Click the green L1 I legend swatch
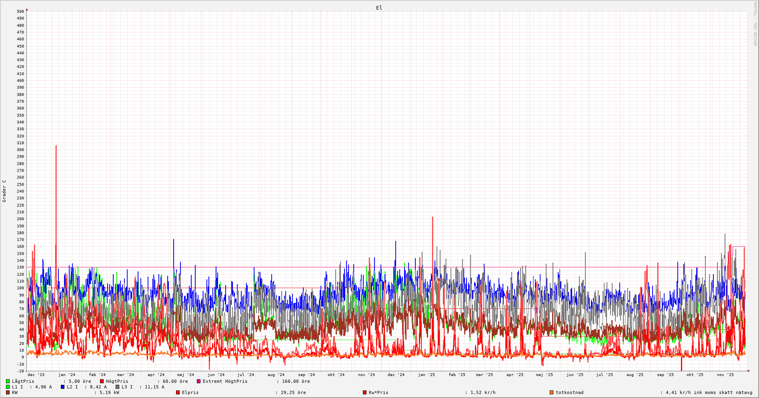 point(8,387)
